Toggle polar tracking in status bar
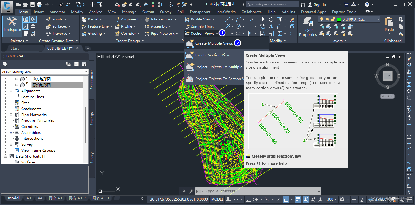The image size is (415, 205). tap(255, 199)
